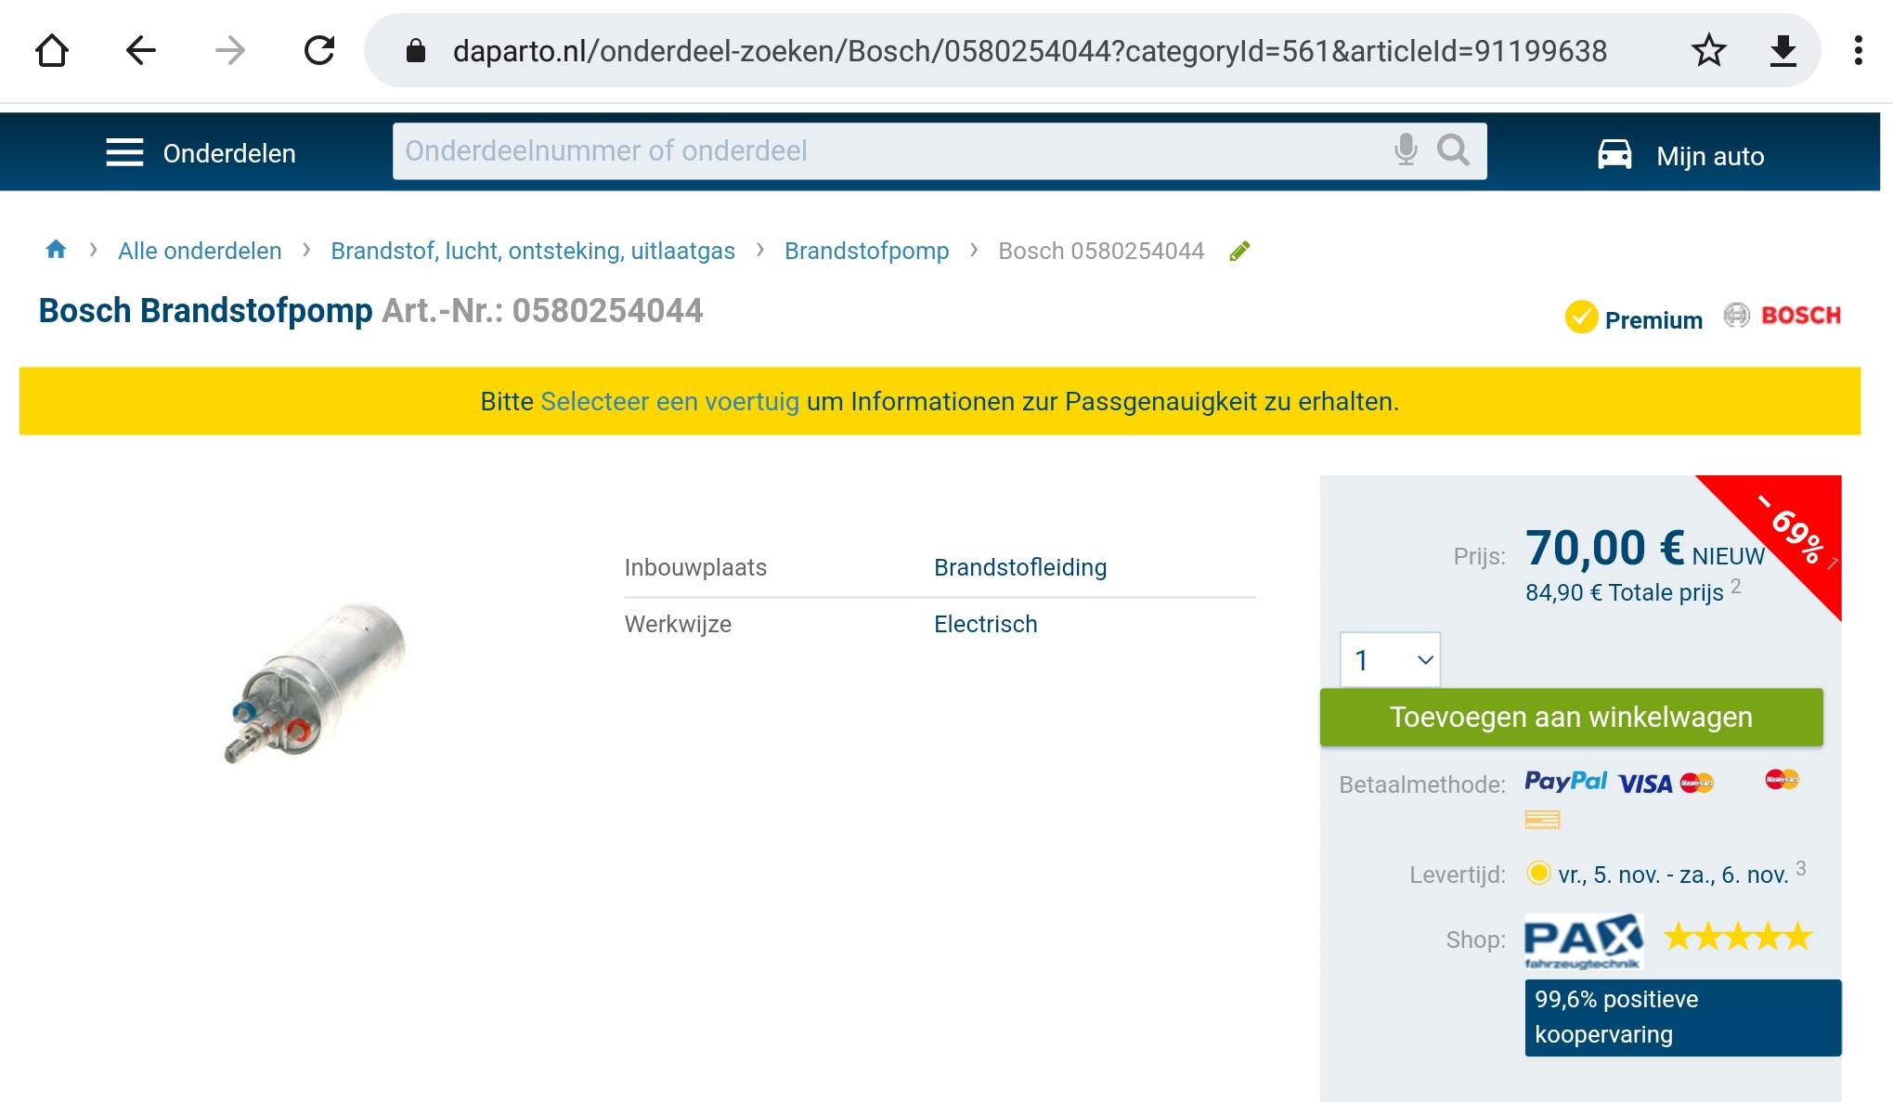1893x1102 pixels.
Task: Reload the page with the refresh icon
Action: pyautogui.click(x=319, y=50)
